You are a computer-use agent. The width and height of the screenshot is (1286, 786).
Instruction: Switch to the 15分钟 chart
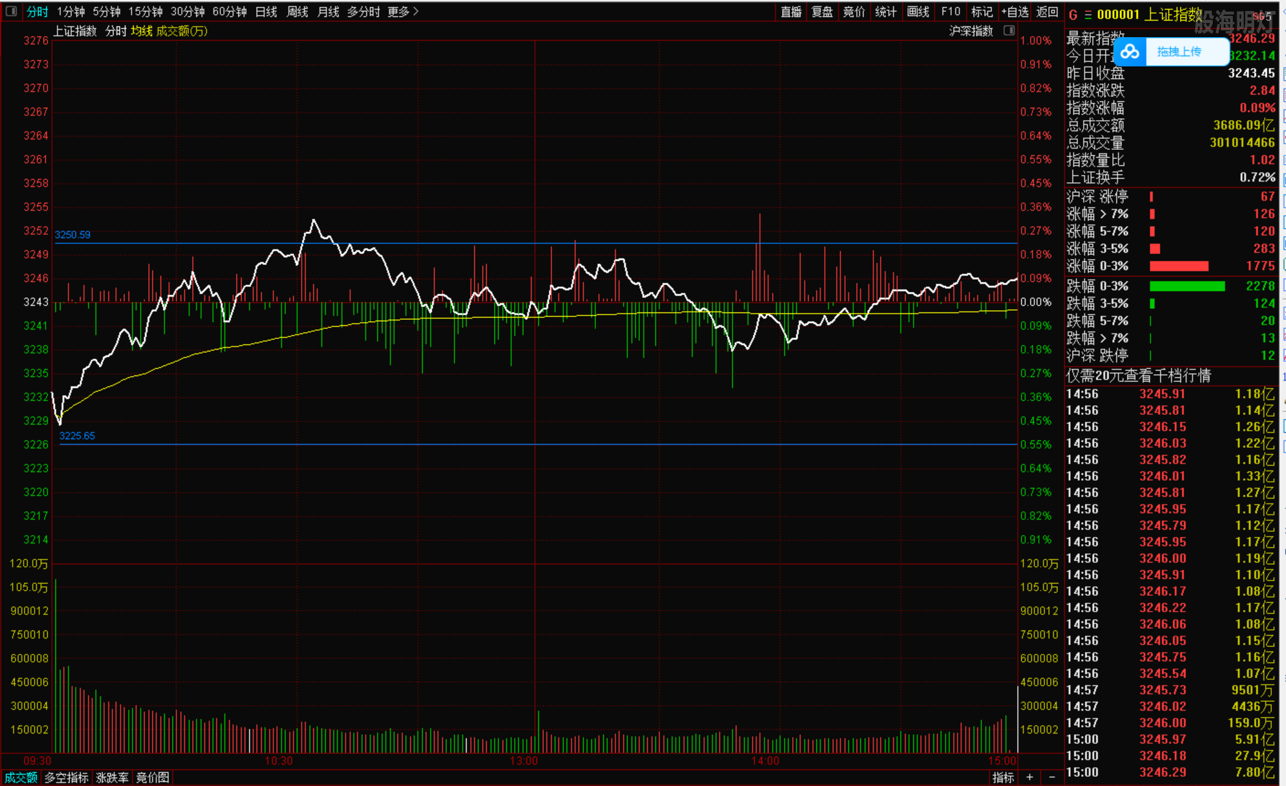coord(146,12)
